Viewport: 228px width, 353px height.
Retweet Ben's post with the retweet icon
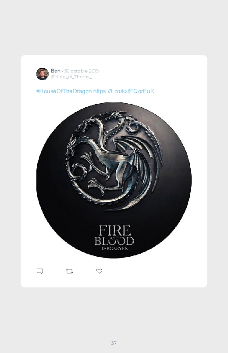coord(69,271)
